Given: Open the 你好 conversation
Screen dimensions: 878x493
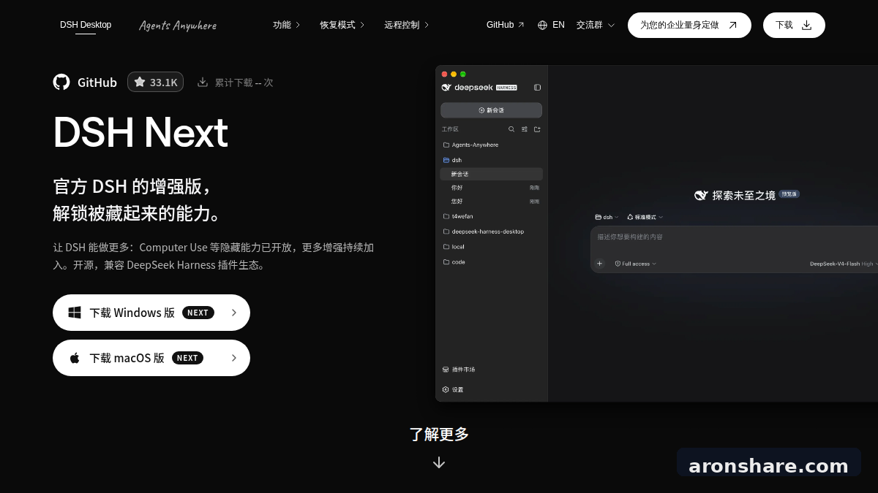Looking at the screenshot, I should tap(492, 188).
